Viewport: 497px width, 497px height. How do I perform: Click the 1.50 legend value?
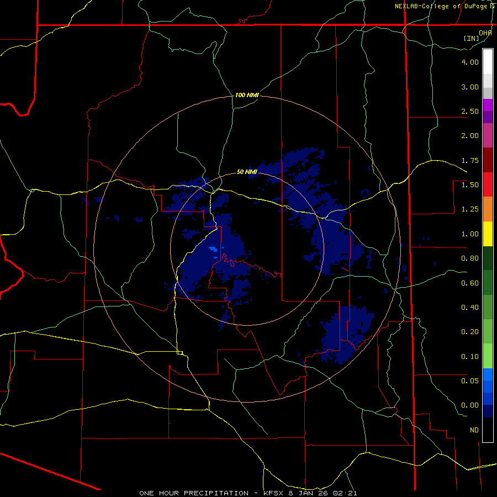pyautogui.click(x=470, y=185)
